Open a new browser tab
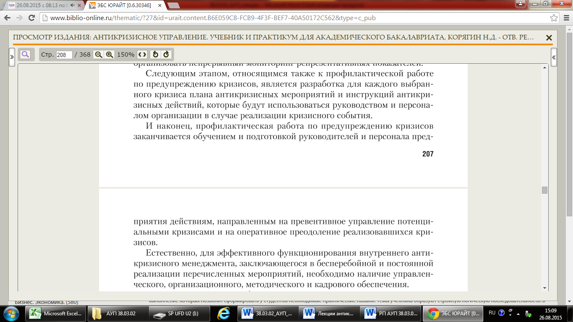573x322 pixels. point(173,5)
